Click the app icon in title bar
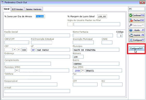Screen dimensions: 146x100 (x=3, y=2)
